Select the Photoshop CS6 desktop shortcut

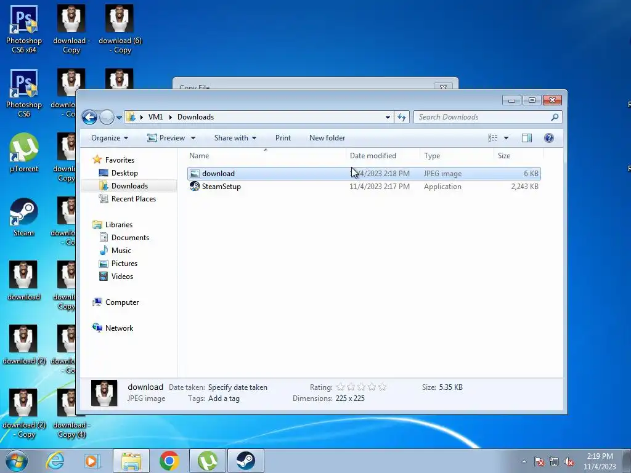(24, 94)
